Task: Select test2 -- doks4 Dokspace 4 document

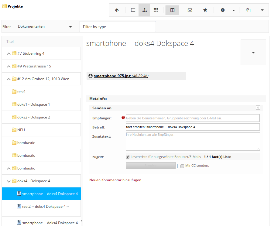Action: pos(46,207)
